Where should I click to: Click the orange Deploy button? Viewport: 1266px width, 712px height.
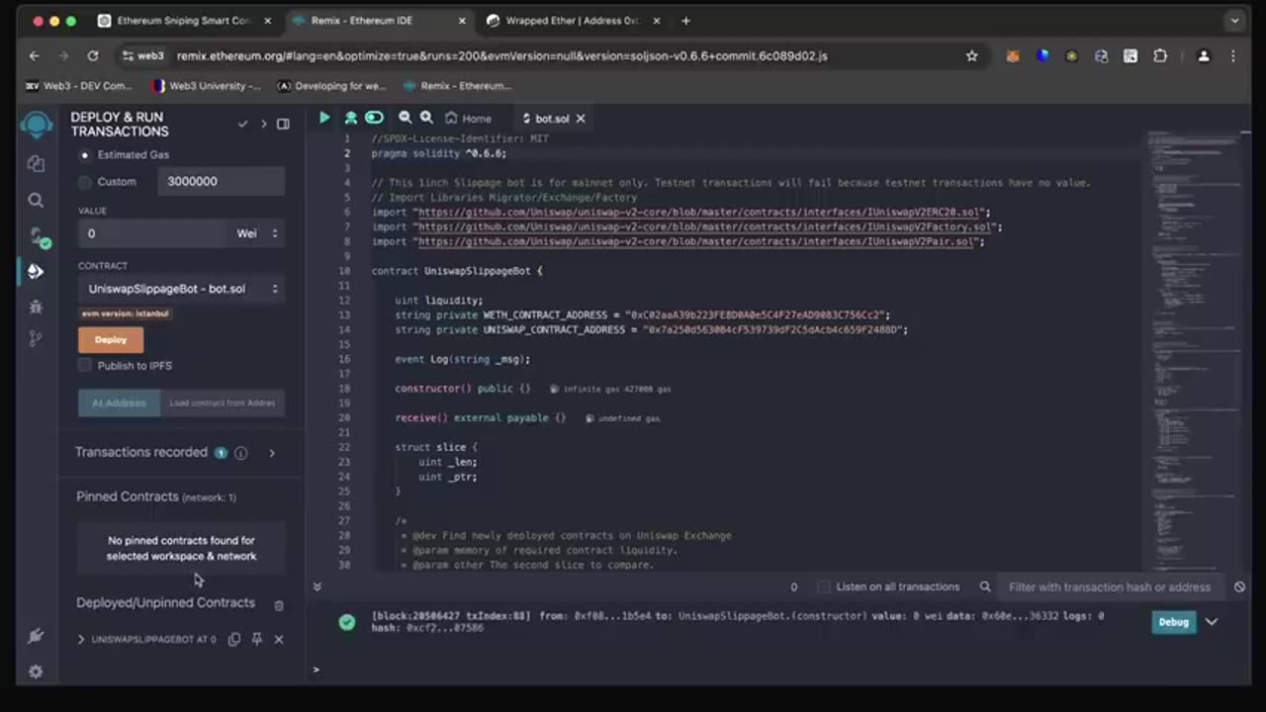pos(111,339)
